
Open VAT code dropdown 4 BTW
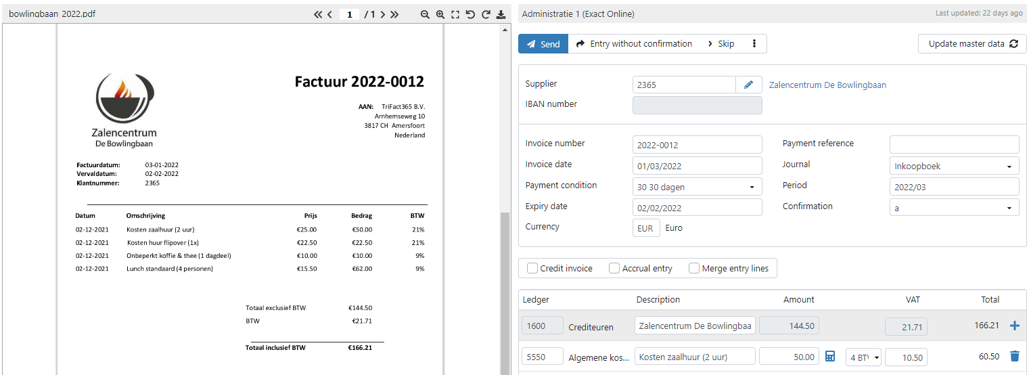coord(863,357)
